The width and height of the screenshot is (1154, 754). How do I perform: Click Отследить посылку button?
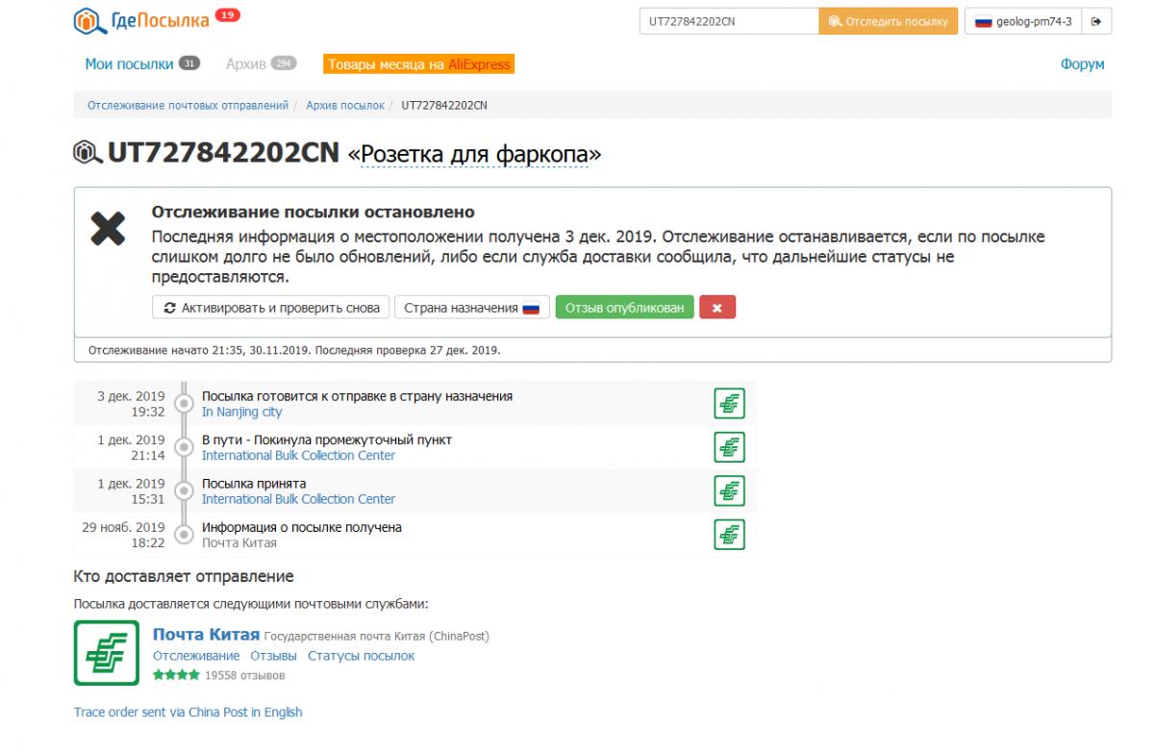click(888, 21)
